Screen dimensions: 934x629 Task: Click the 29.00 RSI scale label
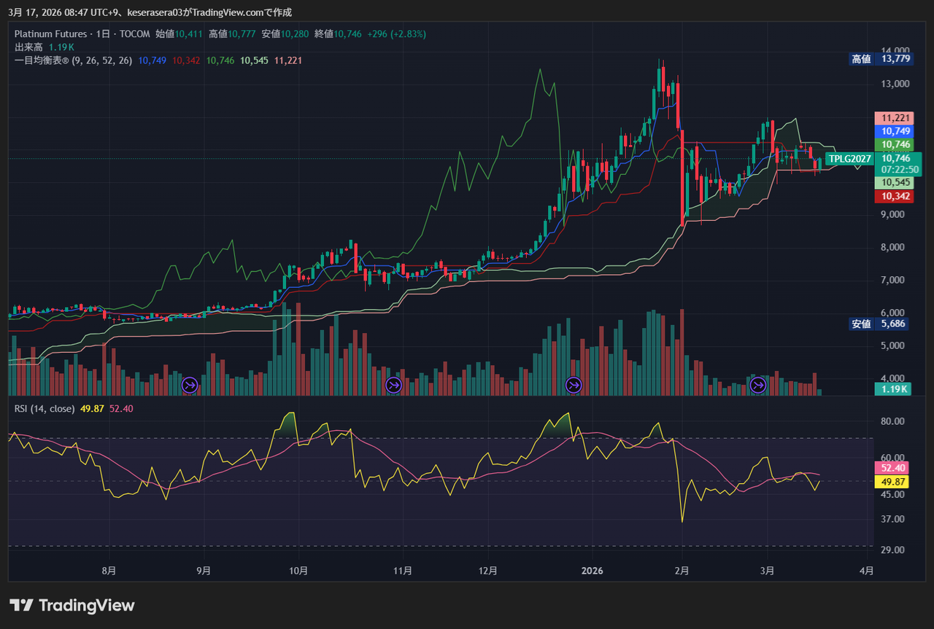coord(893,550)
